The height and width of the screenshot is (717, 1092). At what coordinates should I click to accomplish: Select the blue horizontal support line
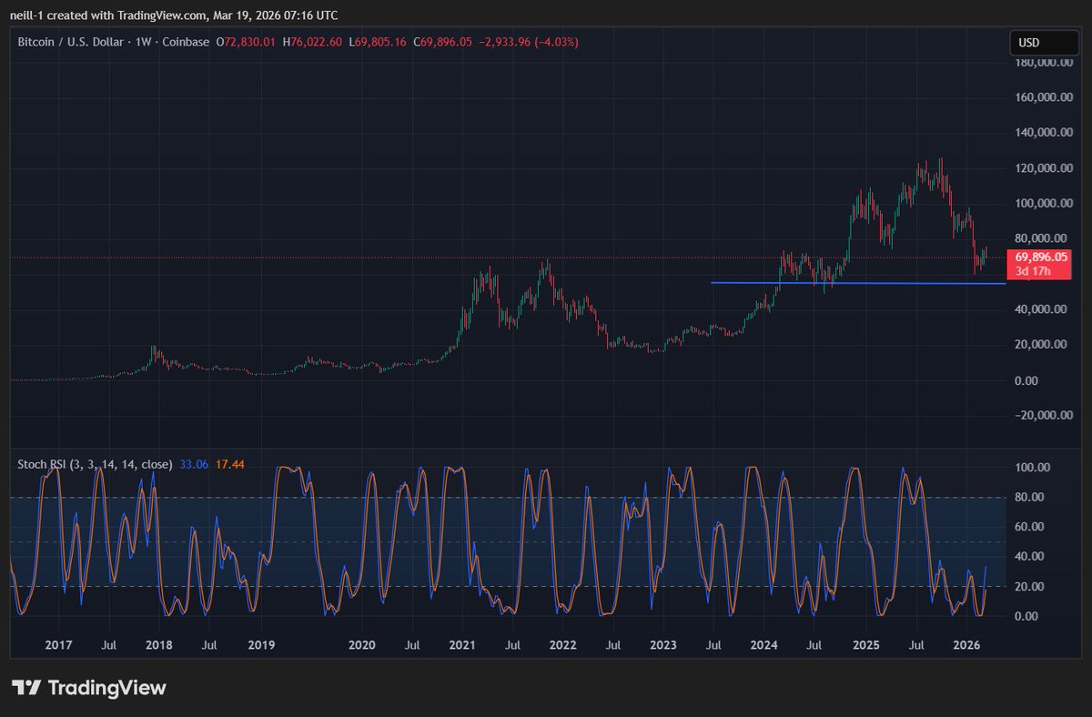tap(858, 283)
